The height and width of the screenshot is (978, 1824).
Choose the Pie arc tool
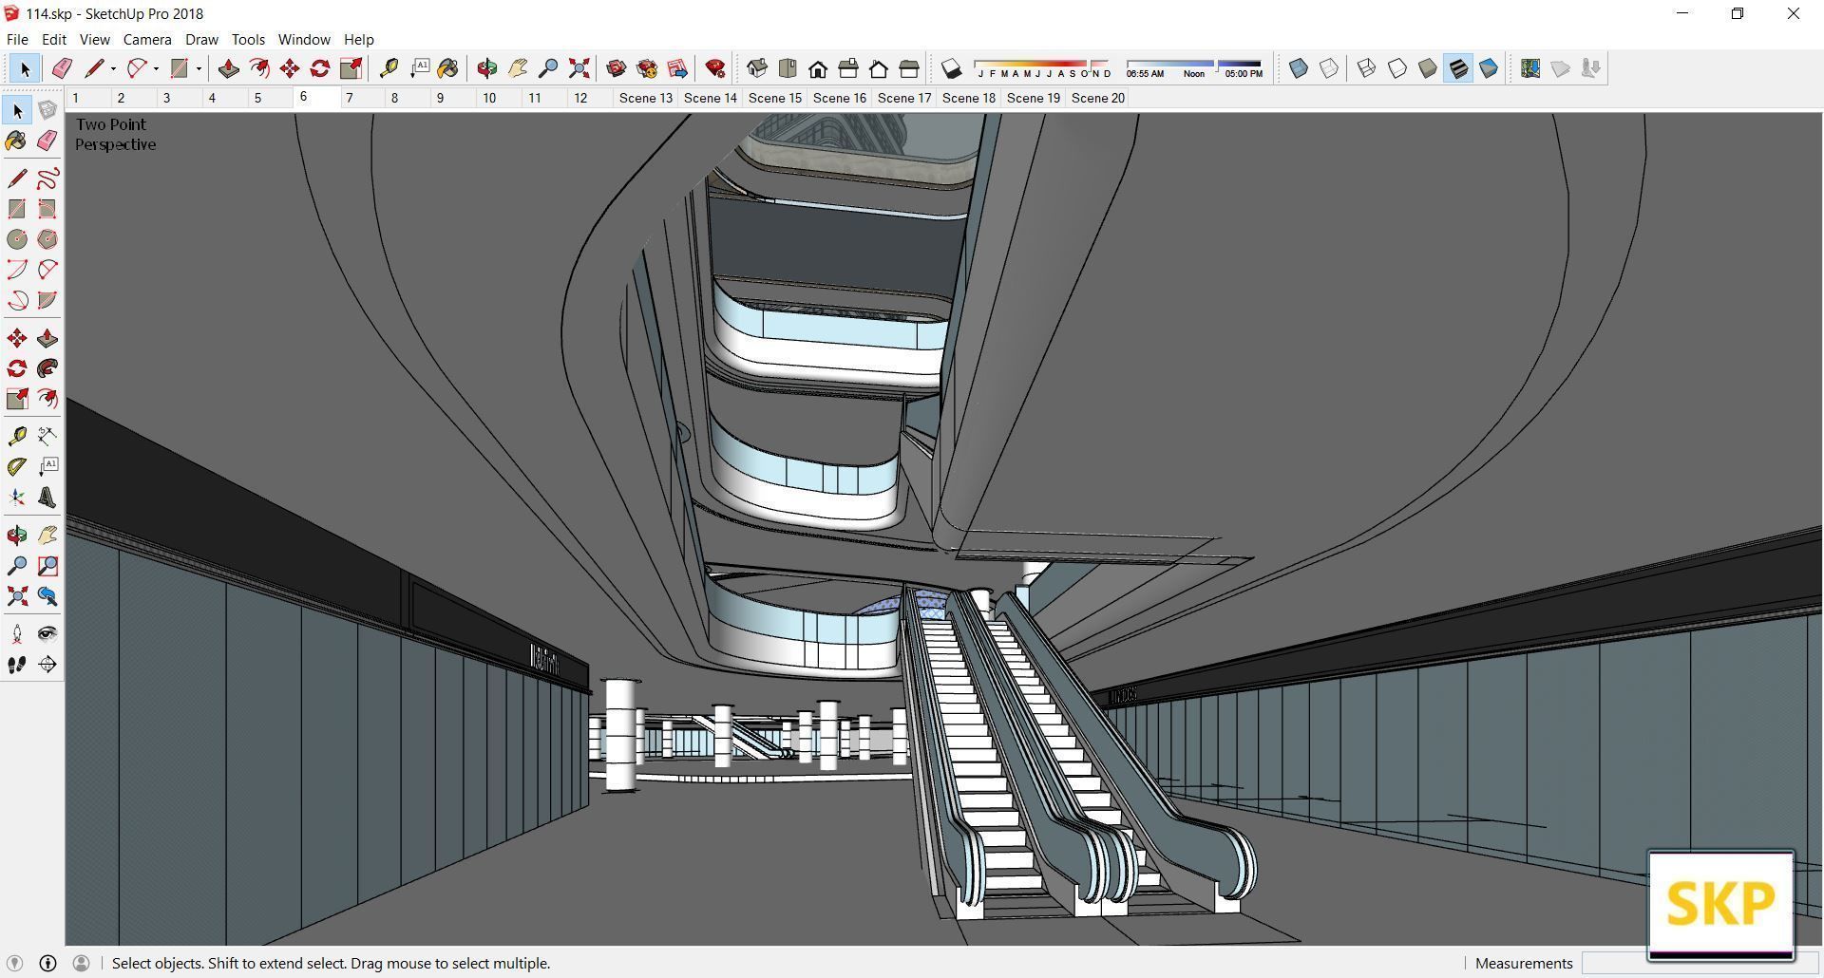47,300
